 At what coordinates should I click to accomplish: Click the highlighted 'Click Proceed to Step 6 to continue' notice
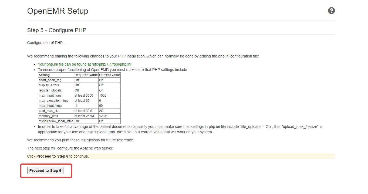coord(181,156)
